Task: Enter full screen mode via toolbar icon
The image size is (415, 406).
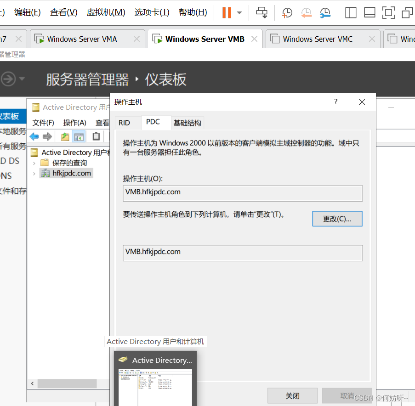Action: pyautogui.click(x=388, y=12)
